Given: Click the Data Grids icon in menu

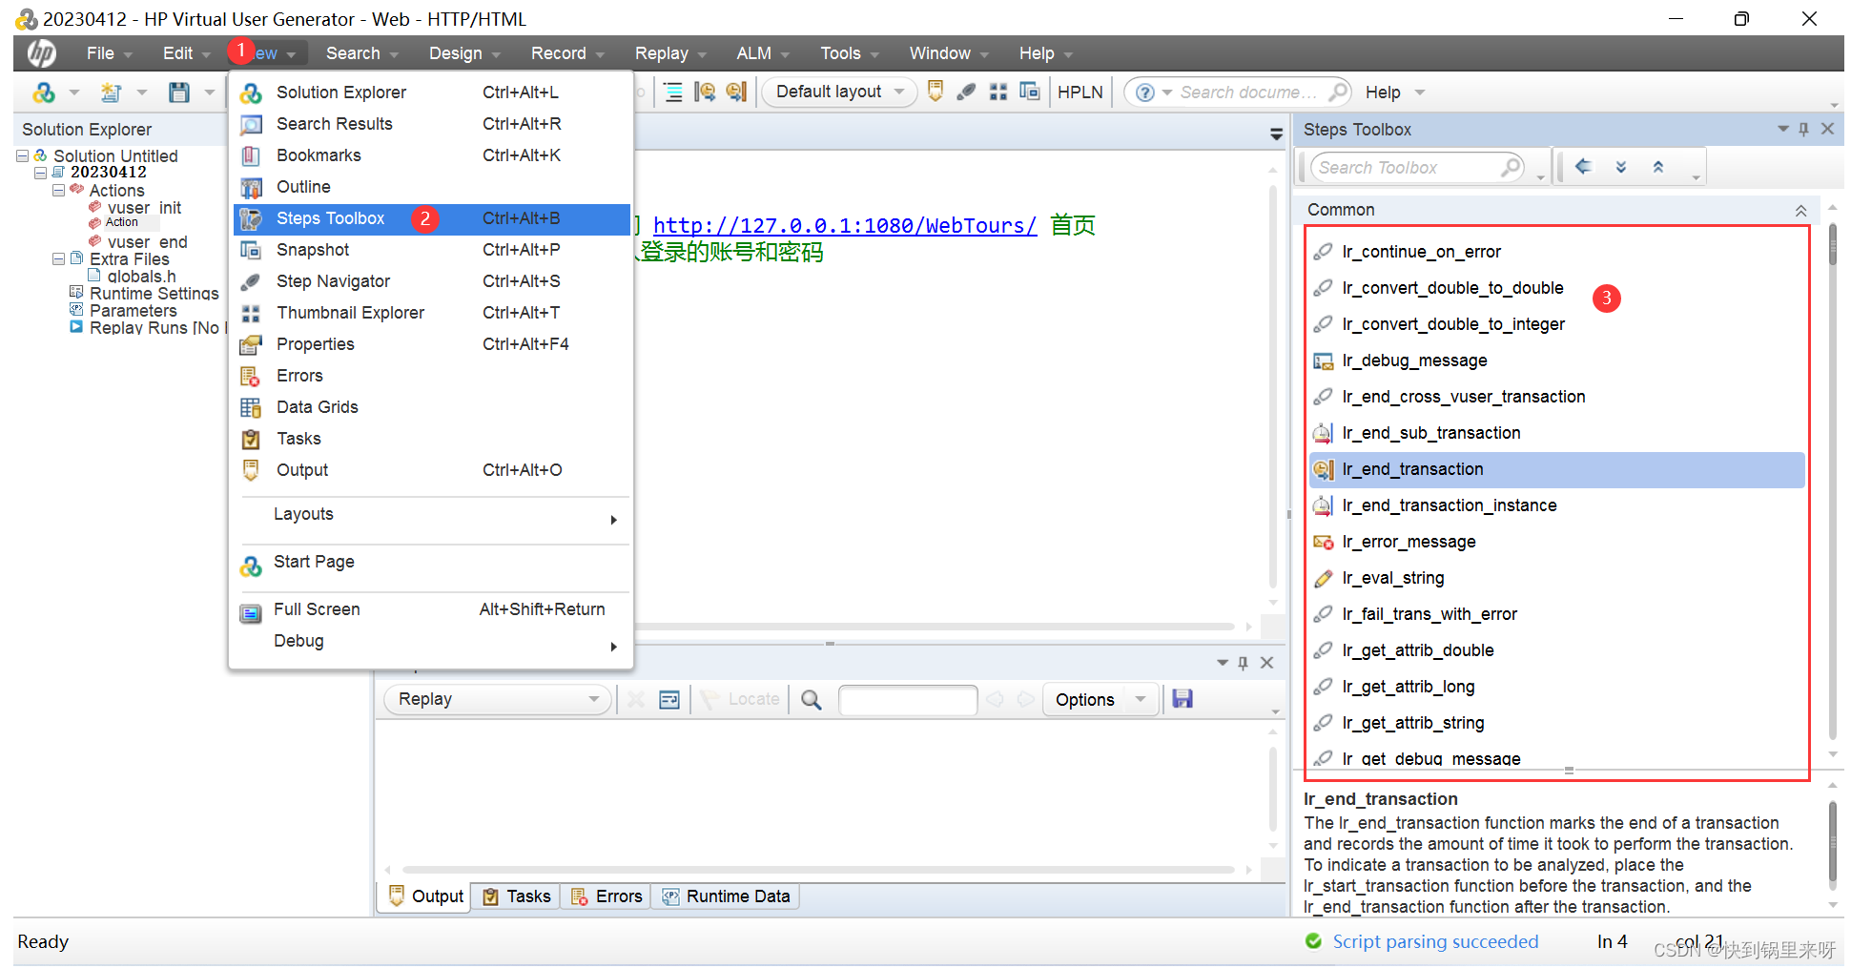Looking at the screenshot, I should point(251,407).
